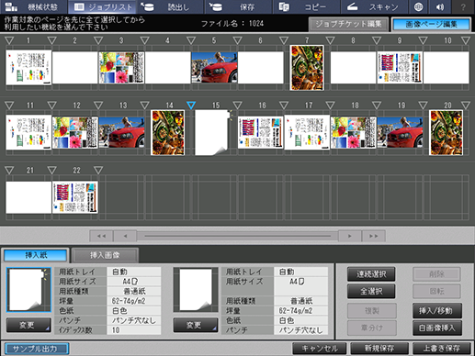Open the globe icon in top bar

418,6
